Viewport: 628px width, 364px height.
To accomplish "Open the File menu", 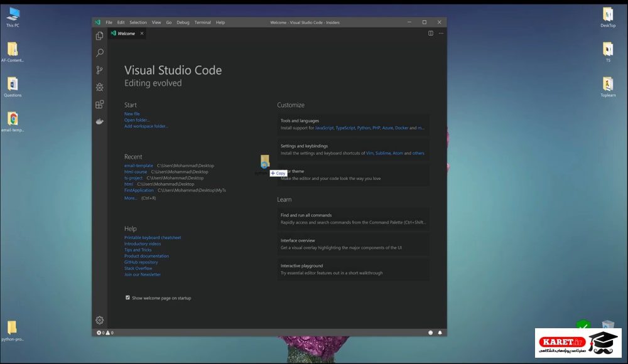I will 109,23.
